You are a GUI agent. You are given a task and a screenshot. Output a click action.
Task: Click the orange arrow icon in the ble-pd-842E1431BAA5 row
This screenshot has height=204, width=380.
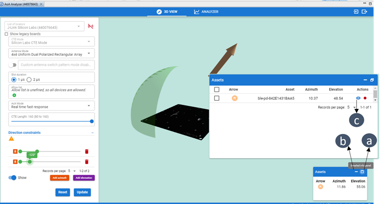pyautogui.click(x=235, y=98)
